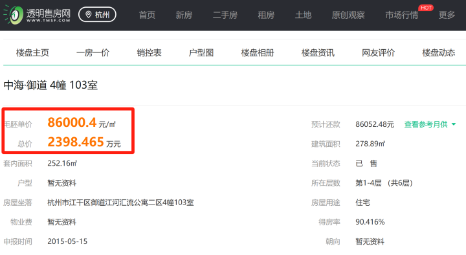Select the 当前状态 value 已 售
Image resolution: width=466 pixels, height=255 pixels.
click(366, 164)
